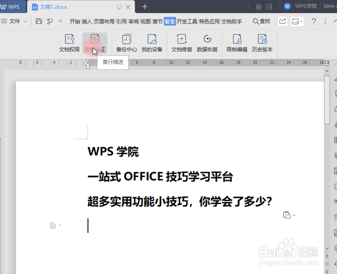Click the WPS学院 user avatar icon
The height and width of the screenshot is (274, 337).
[x=287, y=6]
